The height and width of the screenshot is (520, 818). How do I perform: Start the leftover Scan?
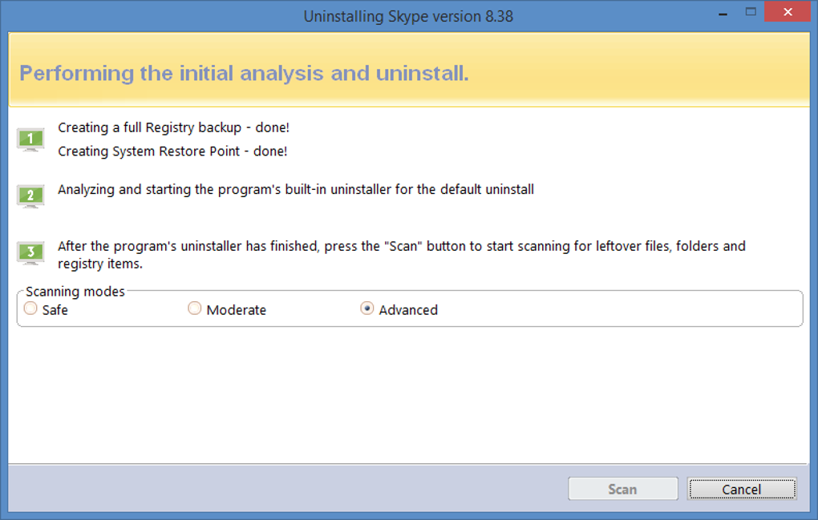point(623,489)
